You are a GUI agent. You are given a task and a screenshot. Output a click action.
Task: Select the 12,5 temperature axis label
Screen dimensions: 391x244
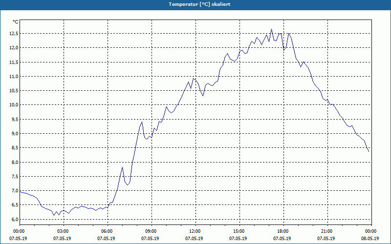pyautogui.click(x=14, y=33)
